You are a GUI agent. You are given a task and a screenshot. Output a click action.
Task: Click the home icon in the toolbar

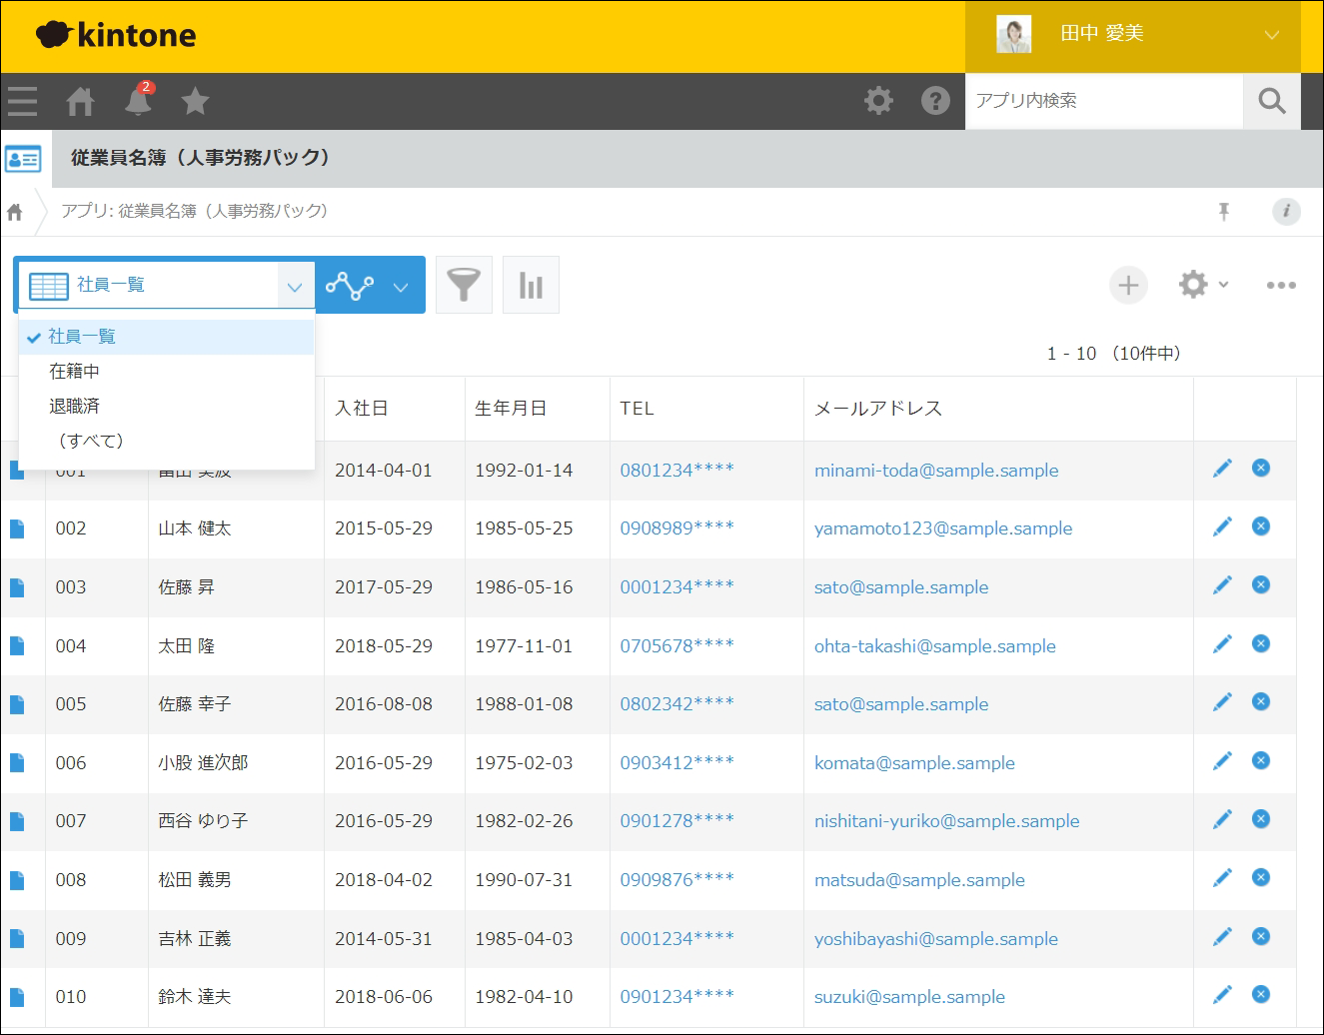tap(80, 101)
